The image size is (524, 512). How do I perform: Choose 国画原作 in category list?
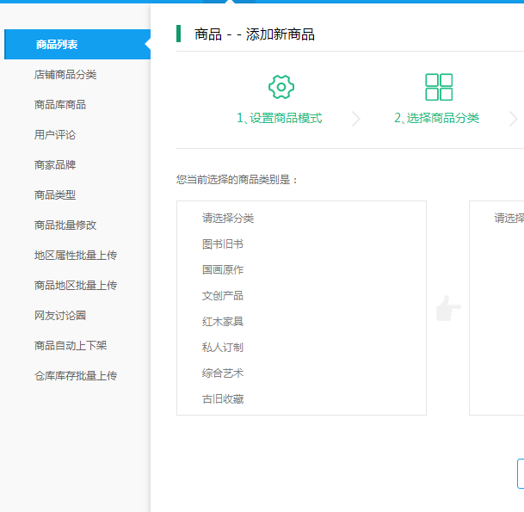[223, 270]
